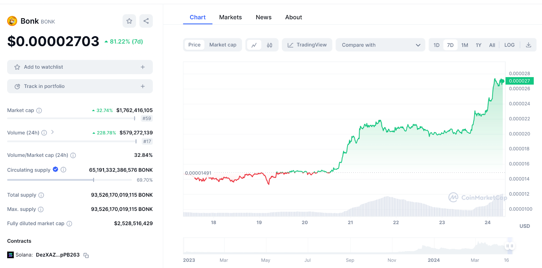Open TradingView chart mode
This screenshot has height=268, width=542.
pos(307,45)
